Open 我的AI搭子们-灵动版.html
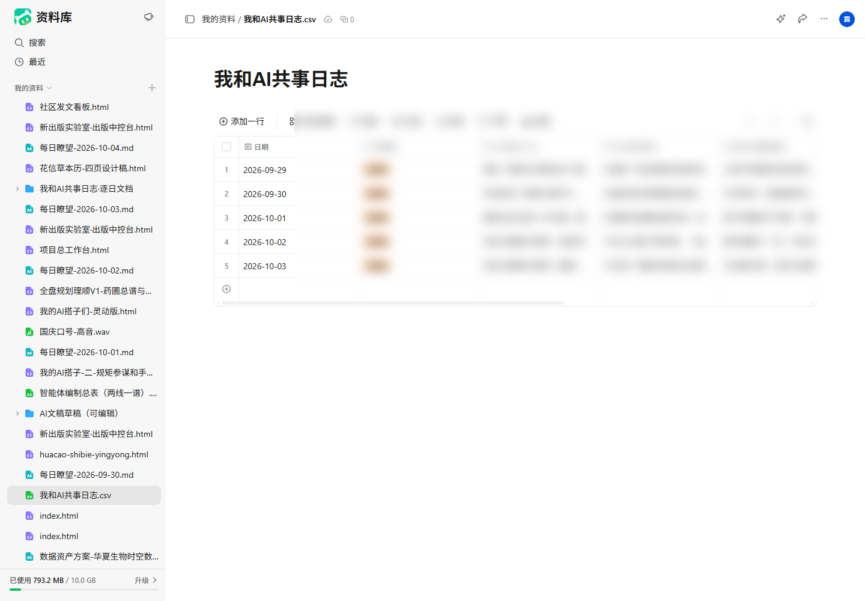Viewport: 865px width, 601px height. (x=84, y=311)
